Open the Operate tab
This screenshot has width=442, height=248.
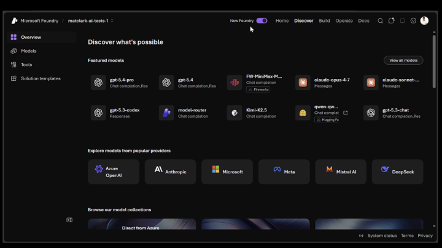[x=344, y=21]
